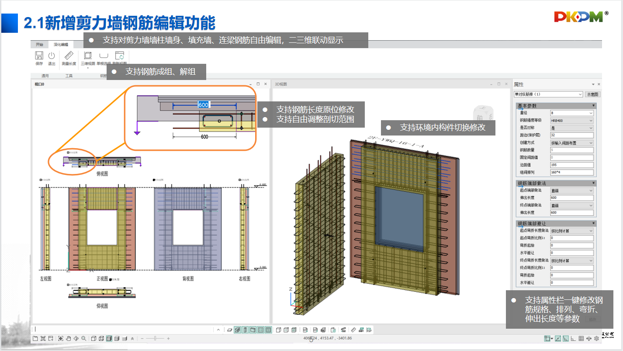Select the 测量长度 ruler tool
This screenshot has width=623, height=351.
(69, 56)
